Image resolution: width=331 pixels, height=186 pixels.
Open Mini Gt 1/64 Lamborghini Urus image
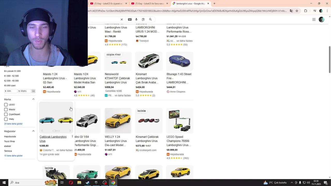click(x=87, y=121)
